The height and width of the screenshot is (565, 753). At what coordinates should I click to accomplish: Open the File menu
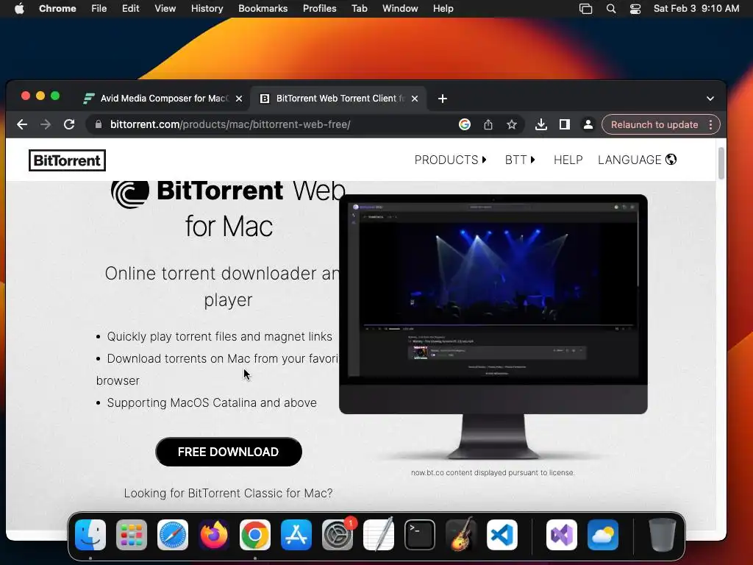[99, 9]
